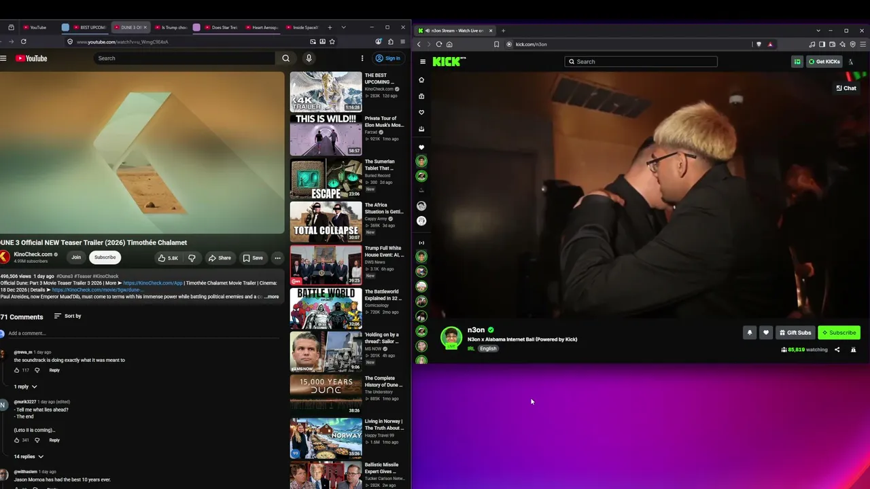
Task: Like the comment by @treva_m
Action: [x=17, y=370]
